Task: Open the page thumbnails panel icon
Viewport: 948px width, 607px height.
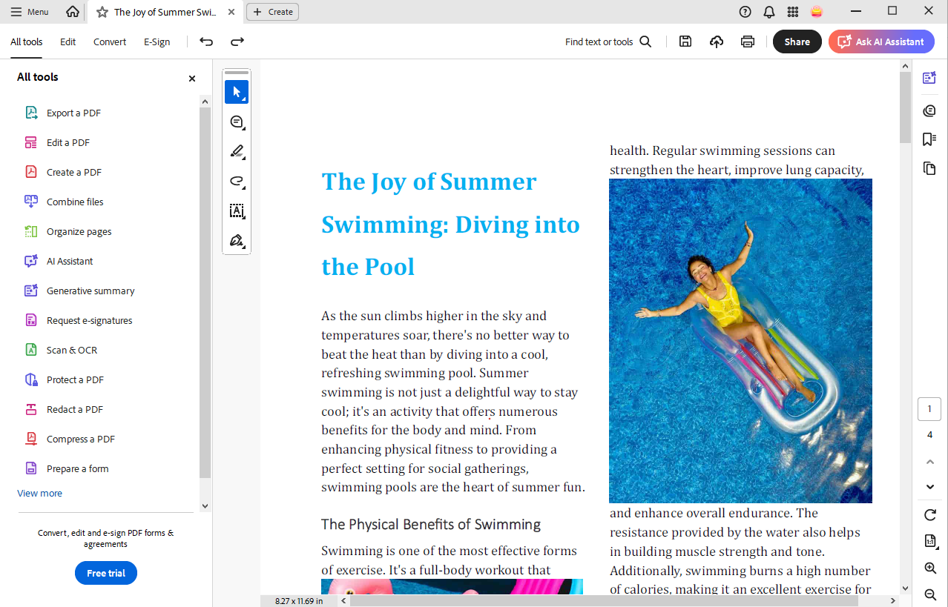Action: (x=929, y=168)
